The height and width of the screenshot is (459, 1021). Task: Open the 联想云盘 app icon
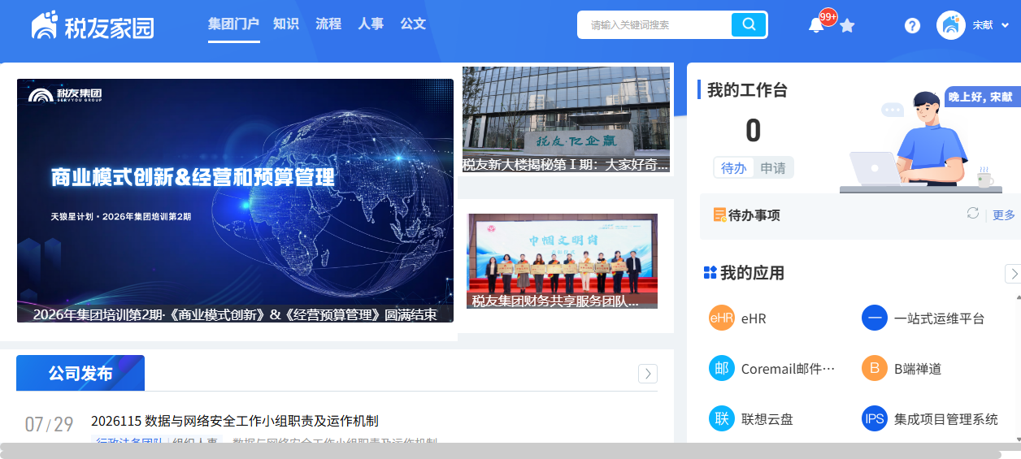(x=721, y=419)
